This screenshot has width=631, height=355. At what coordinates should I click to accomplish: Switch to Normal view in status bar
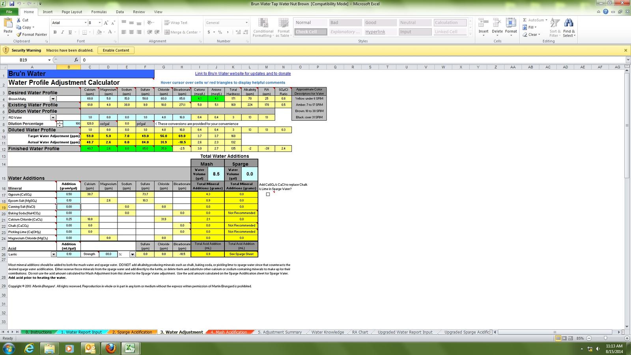(x=558, y=338)
